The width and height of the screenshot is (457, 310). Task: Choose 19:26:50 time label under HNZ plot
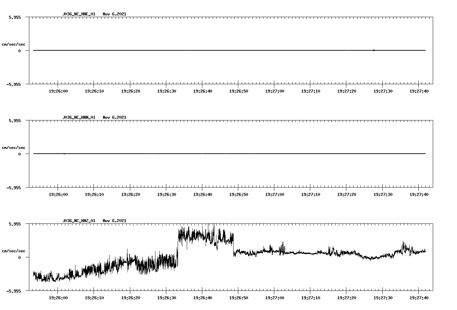(238, 298)
